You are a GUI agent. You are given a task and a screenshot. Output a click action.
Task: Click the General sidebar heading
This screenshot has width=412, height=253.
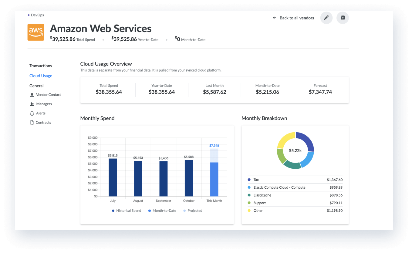[x=36, y=86]
